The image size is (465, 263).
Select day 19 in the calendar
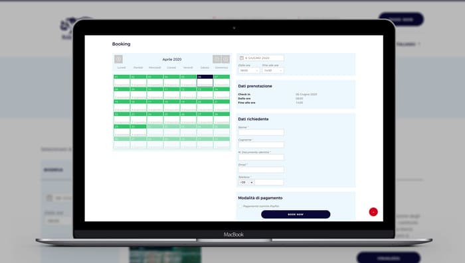(x=188, y=105)
